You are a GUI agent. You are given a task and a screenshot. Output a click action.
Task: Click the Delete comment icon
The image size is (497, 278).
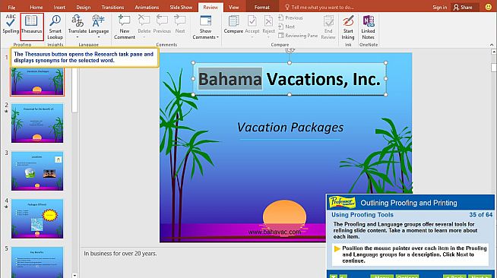[144, 21]
